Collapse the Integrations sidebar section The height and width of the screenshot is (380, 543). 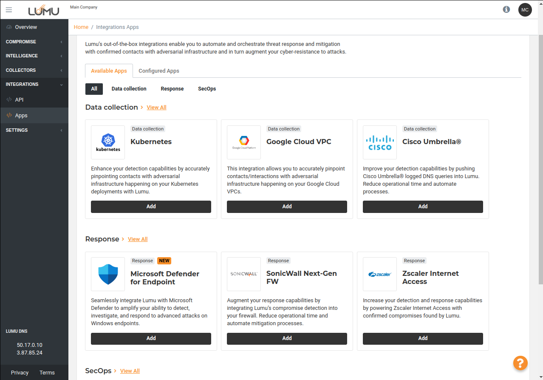click(x=34, y=84)
